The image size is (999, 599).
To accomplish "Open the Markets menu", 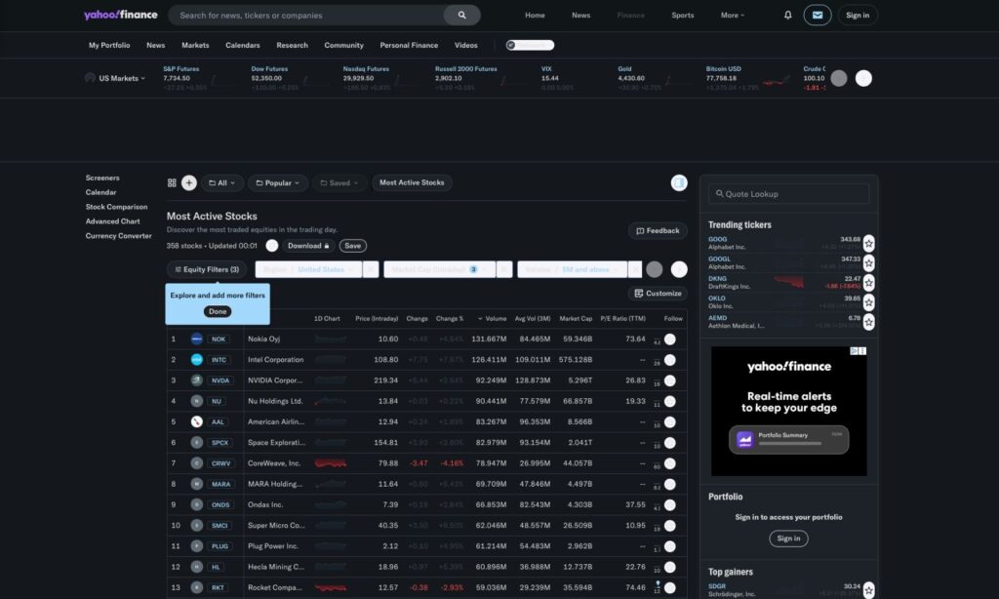I will coord(195,45).
